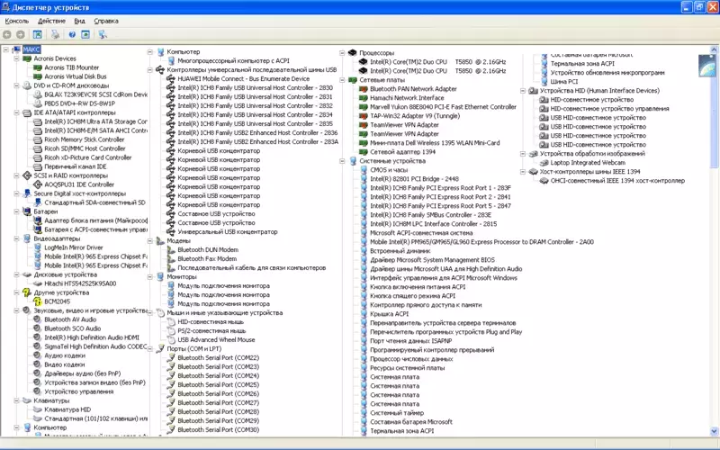Select Intel(R) 82801 PCI Bridge - 2448
Screen dimensions: 720x450
pyautogui.click(x=414, y=179)
